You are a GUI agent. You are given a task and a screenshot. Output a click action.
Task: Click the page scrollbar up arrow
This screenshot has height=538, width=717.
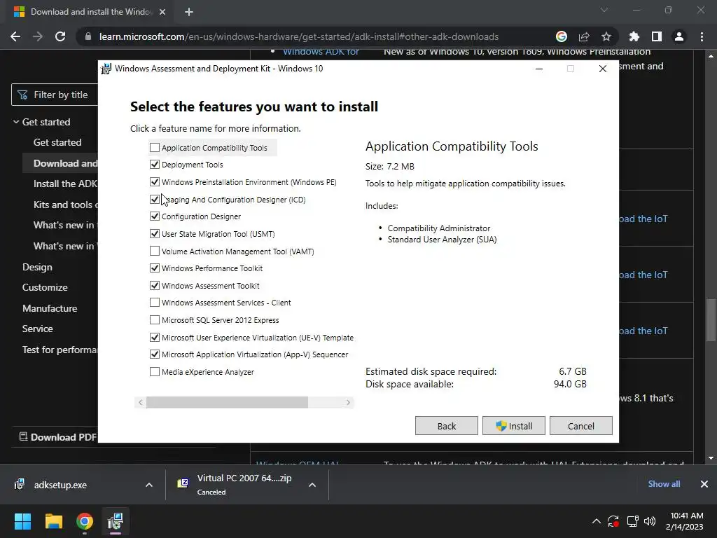coord(711,56)
